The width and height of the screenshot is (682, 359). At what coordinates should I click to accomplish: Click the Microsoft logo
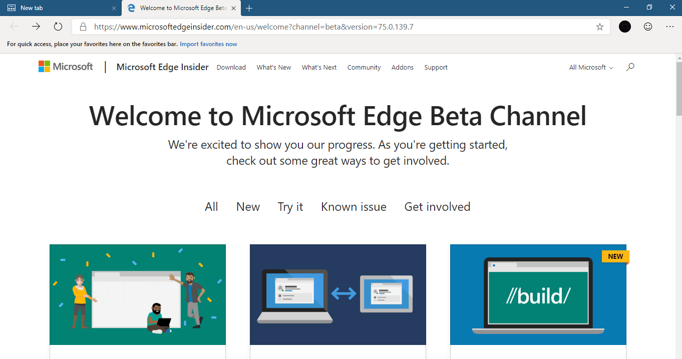click(66, 67)
